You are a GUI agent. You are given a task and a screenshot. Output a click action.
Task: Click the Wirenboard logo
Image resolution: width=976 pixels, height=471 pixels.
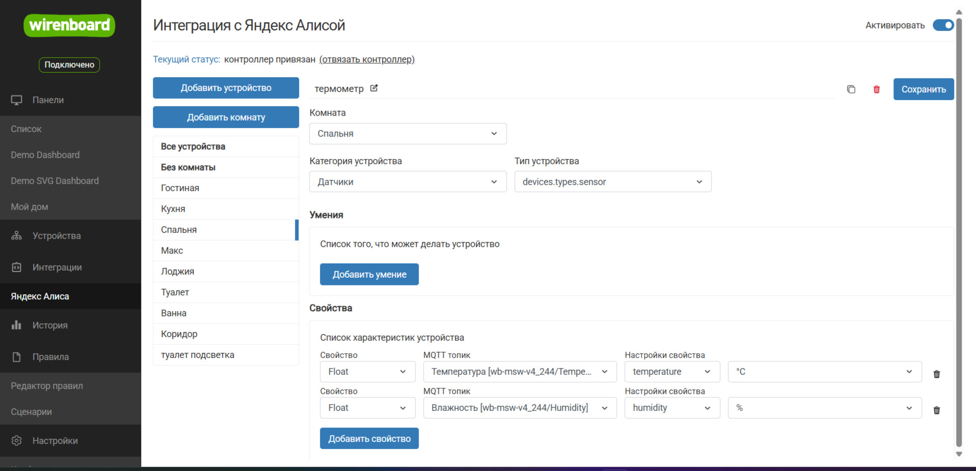pyautogui.click(x=69, y=25)
